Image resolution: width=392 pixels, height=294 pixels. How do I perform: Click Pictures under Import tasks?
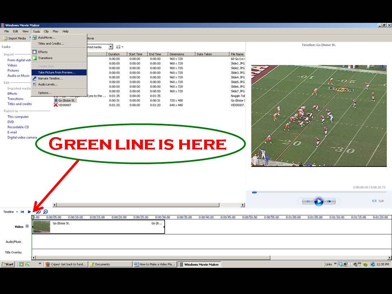pos(13,71)
